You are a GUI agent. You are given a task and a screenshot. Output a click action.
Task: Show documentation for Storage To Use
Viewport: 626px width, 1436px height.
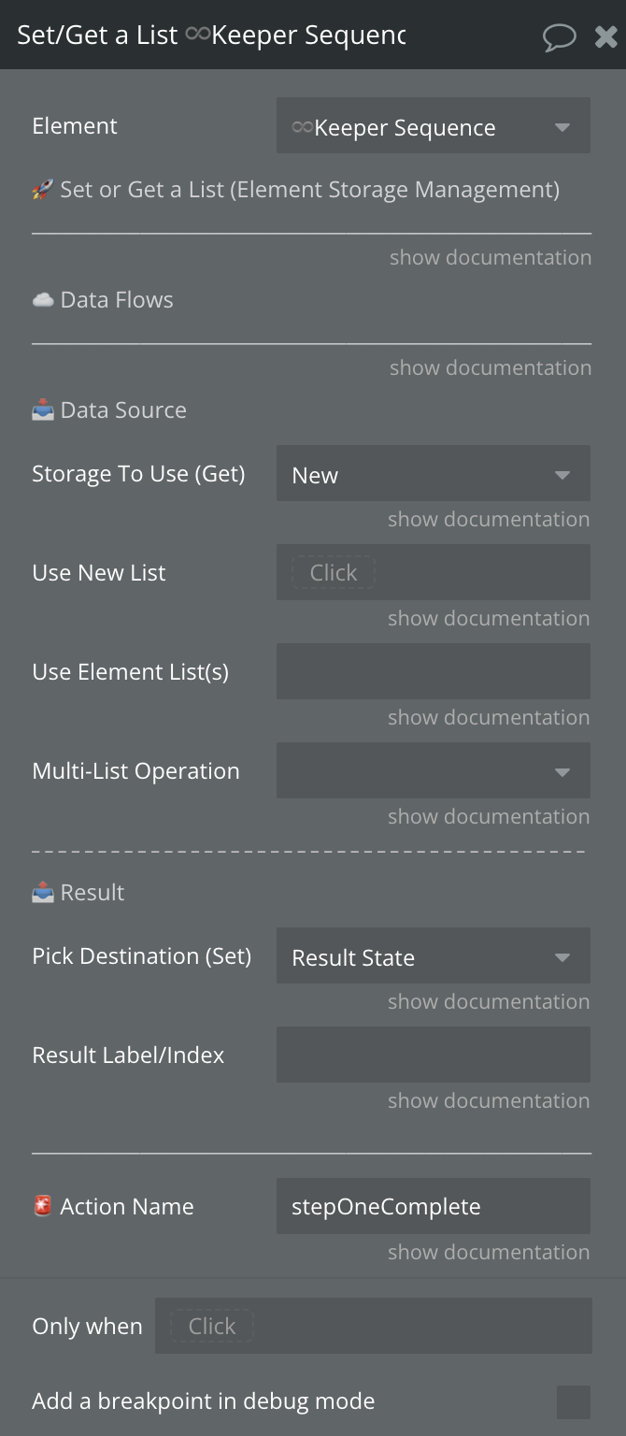489,520
